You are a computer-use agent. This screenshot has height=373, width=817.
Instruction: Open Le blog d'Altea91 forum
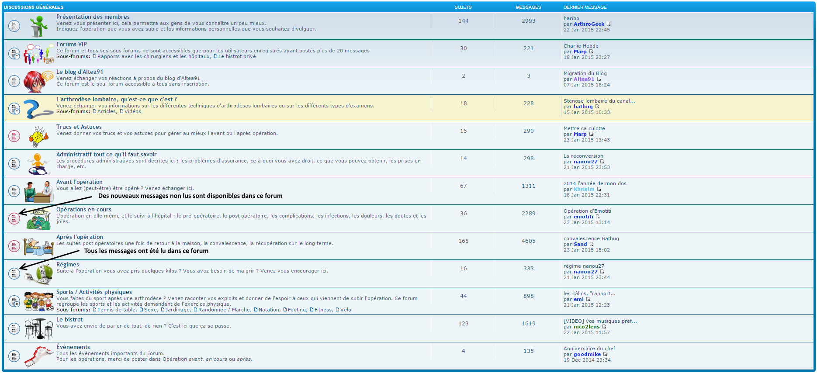[x=80, y=72]
